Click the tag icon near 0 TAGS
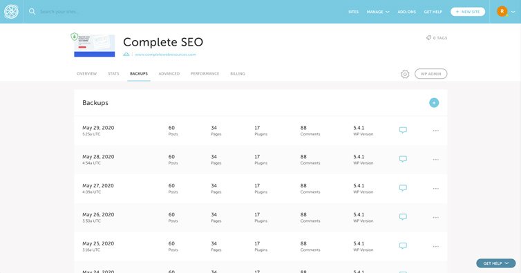This screenshot has width=521, height=273. 428,38
